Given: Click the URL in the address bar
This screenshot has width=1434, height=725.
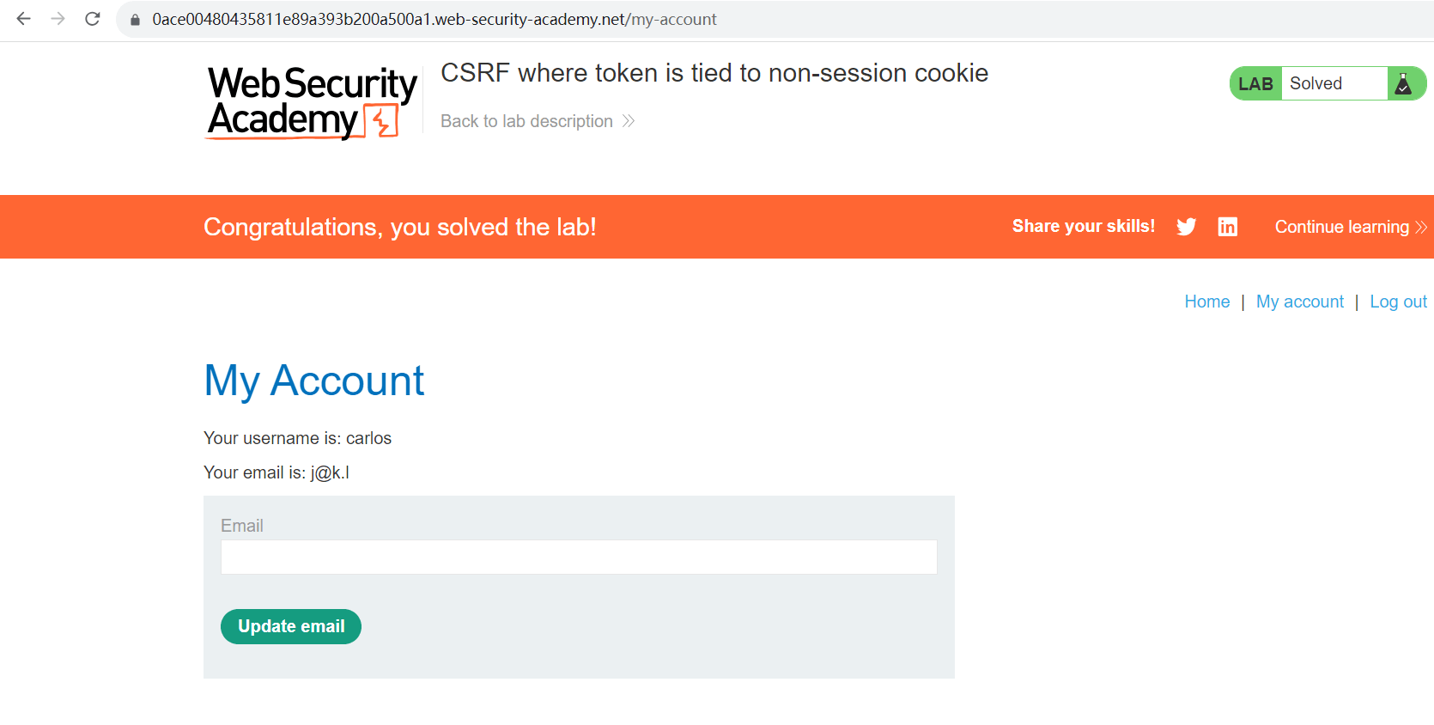Looking at the screenshot, I should click(x=434, y=20).
